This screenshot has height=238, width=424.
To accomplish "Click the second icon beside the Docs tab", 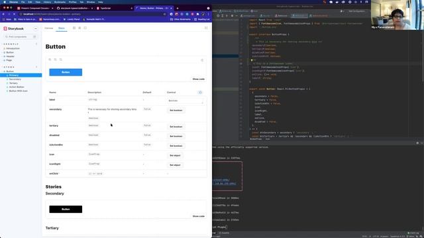I will pos(79,28).
